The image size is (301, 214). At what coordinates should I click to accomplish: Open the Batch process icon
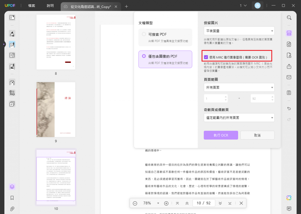click(12, 104)
